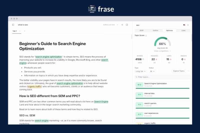Click the Words count value 4106

point(138,59)
